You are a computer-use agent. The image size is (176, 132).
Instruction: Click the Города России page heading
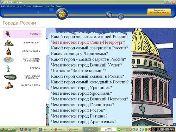coord(19,23)
